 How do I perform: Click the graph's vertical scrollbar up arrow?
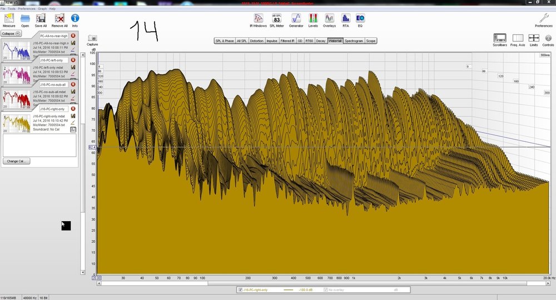(83, 55)
